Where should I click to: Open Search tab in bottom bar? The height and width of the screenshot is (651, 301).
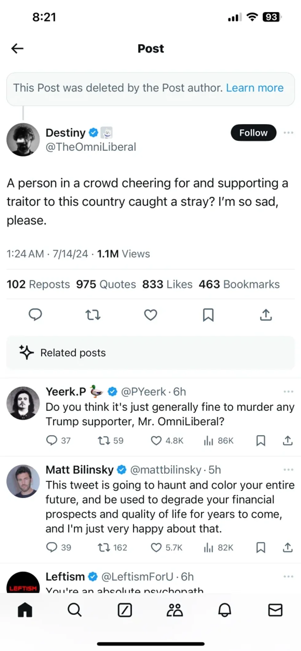(75, 610)
